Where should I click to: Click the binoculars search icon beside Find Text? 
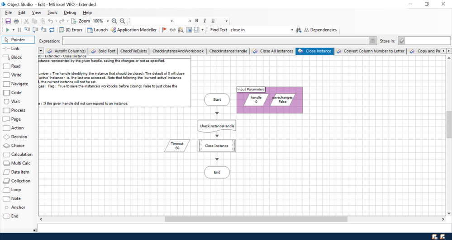pos(299,30)
